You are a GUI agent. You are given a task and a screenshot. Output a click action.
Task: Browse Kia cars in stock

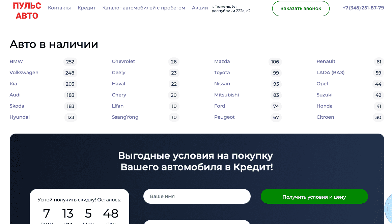(x=13, y=84)
